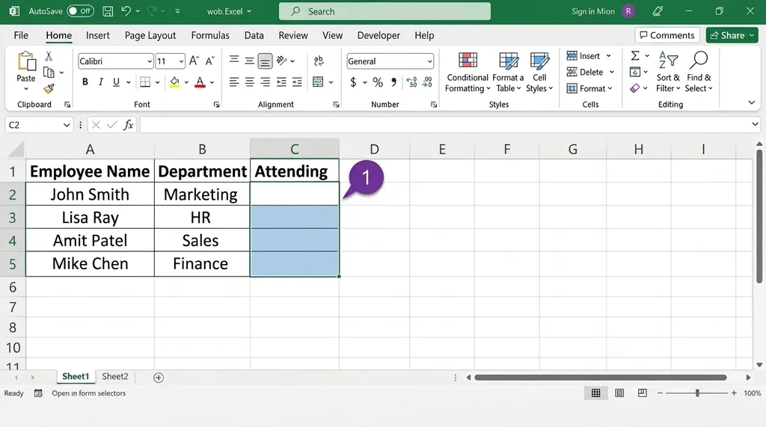Expand the formula bar
Image resolution: width=766 pixels, height=427 pixels.
(x=755, y=125)
